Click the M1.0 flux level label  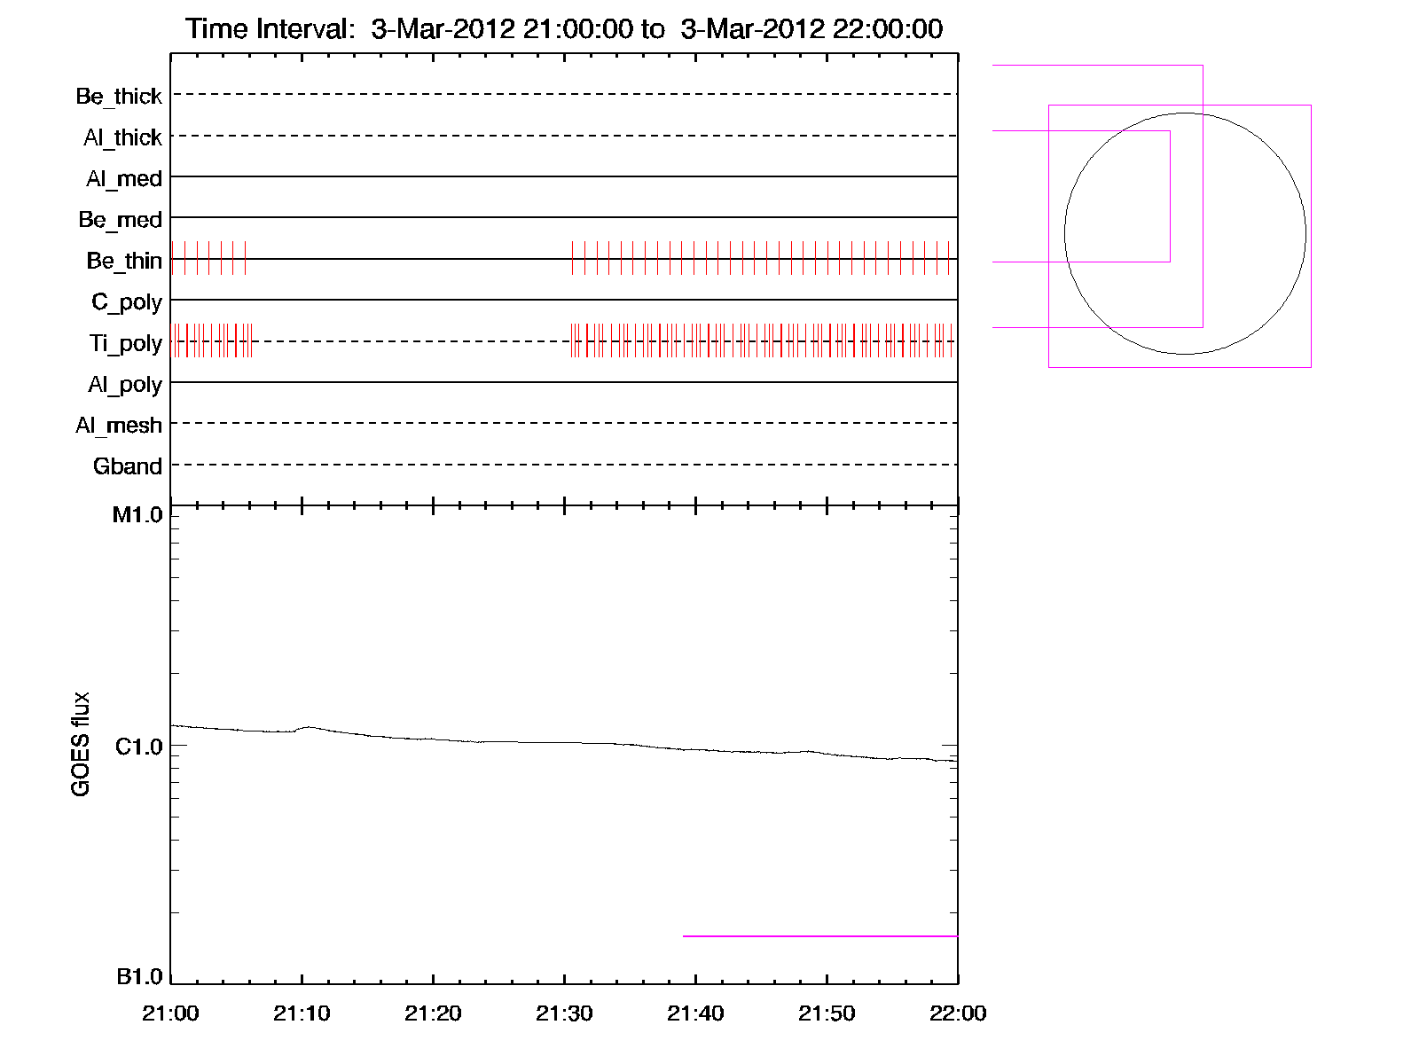(137, 515)
